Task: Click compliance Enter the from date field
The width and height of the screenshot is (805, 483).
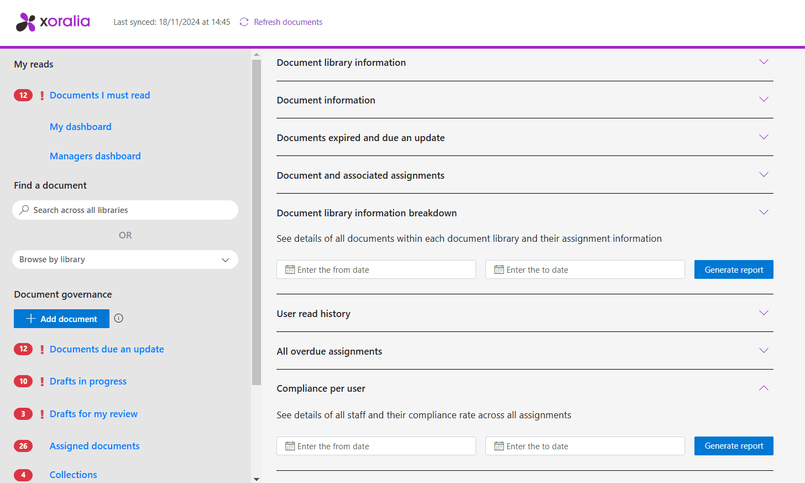Action: tap(376, 446)
